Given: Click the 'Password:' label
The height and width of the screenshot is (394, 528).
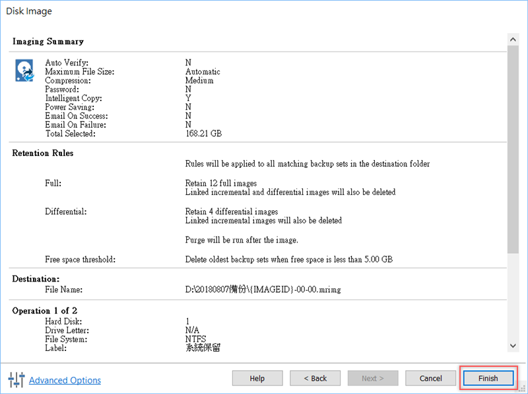Looking at the screenshot, I should click(62, 89).
